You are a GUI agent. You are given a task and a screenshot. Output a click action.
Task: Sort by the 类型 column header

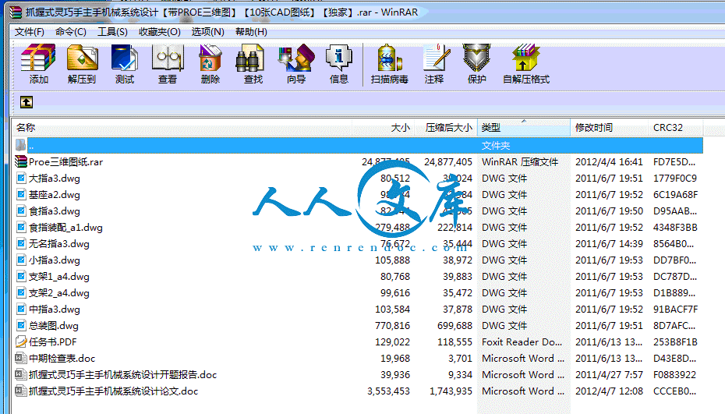click(524, 127)
